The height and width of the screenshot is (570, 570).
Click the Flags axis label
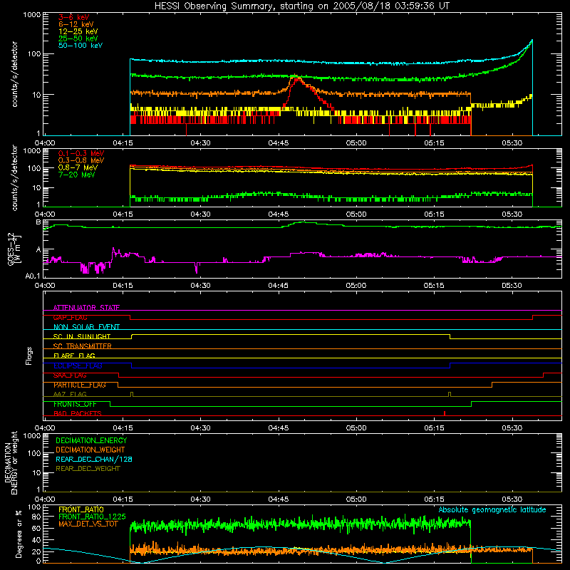(29, 356)
